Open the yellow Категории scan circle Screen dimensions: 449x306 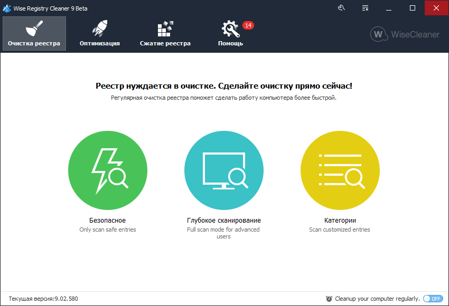pyautogui.click(x=340, y=170)
